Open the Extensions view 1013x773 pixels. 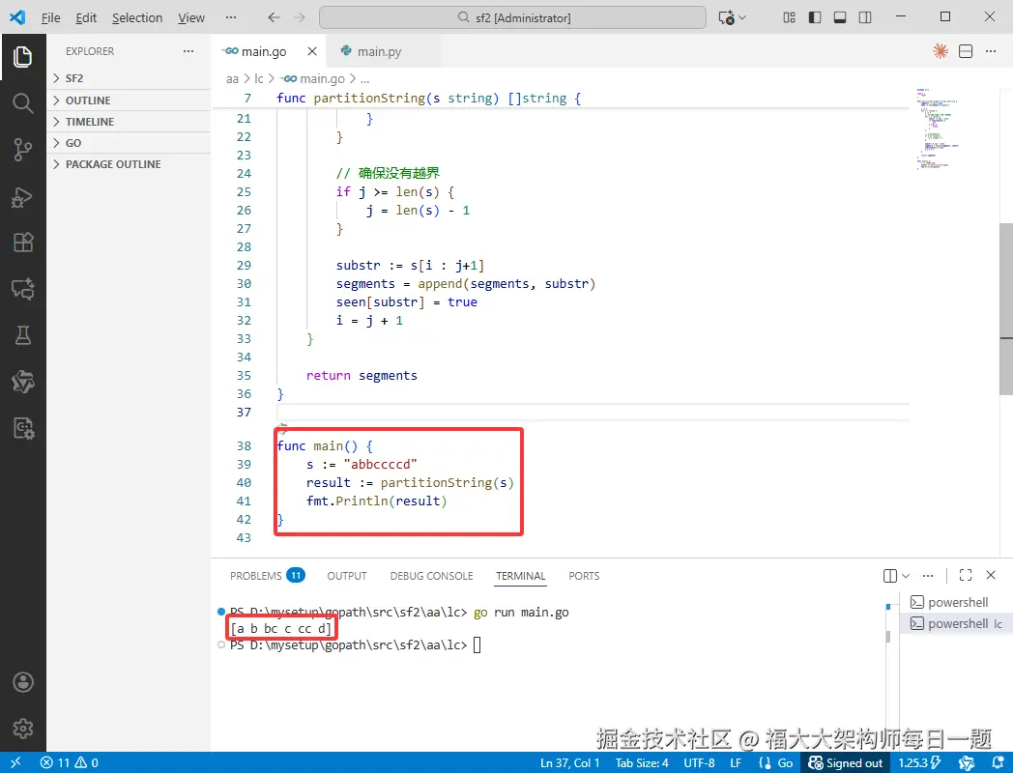[x=22, y=243]
